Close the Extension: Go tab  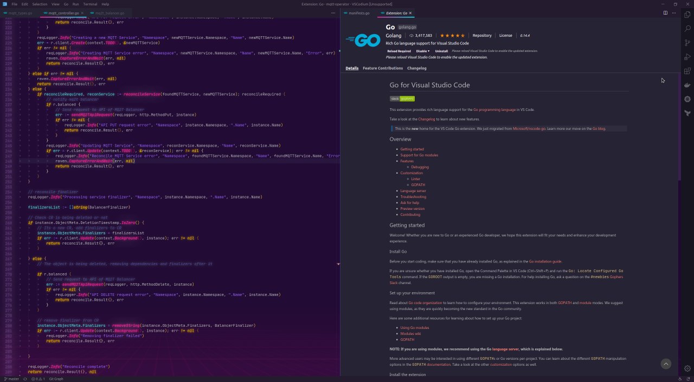(410, 13)
